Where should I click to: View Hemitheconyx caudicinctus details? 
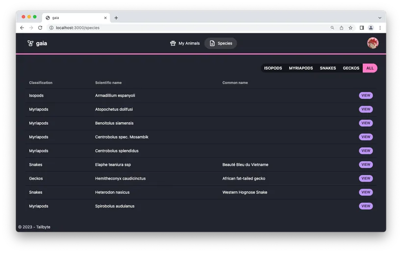(366, 178)
